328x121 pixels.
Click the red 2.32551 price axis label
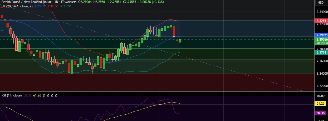(321, 20)
